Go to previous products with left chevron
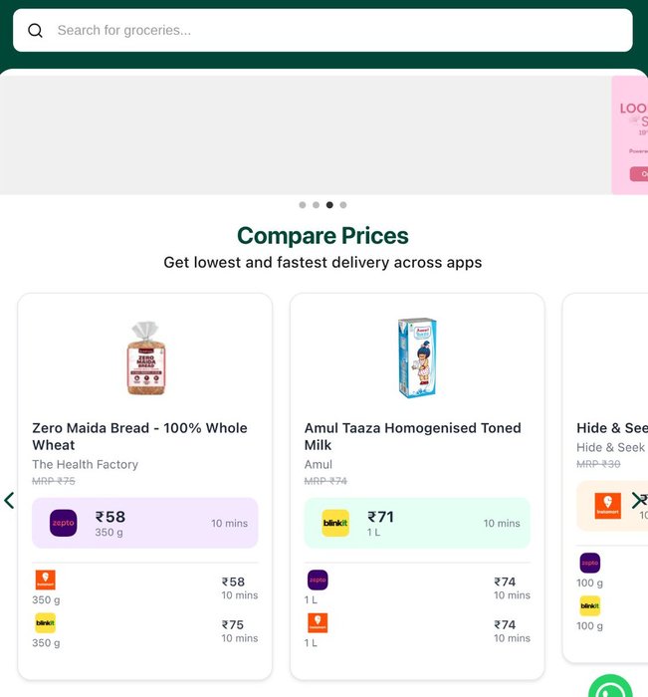This screenshot has width=648, height=697. click(x=9, y=500)
